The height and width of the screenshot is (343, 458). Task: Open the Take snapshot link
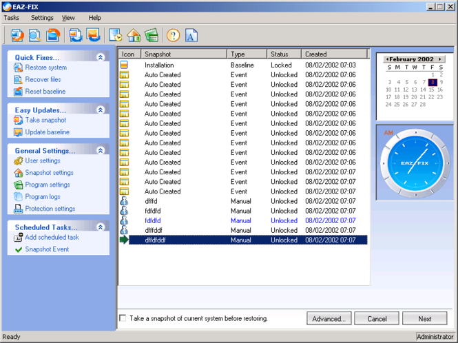click(45, 120)
